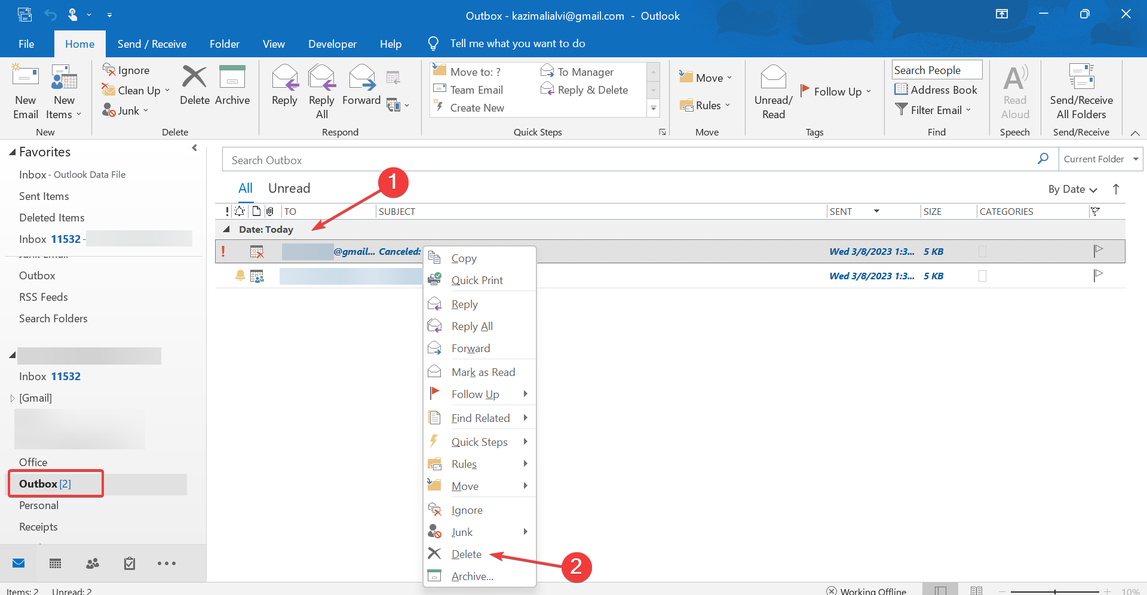Open the Tasks view in navigation bar
This screenshot has height=595, width=1147.
click(130, 563)
